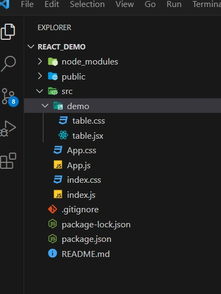Click the REACT_DEMO project header

(61, 47)
